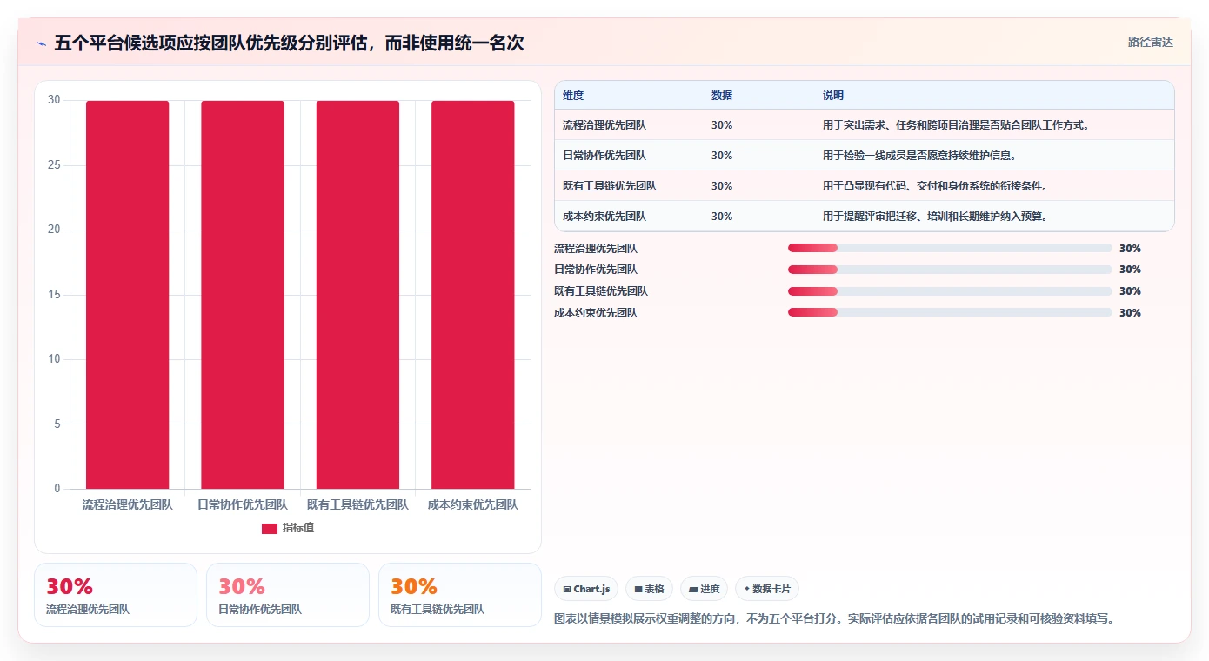Screen dimensions: 1209x661
Task: Click description 用于突出需求、任务和跨项目治理
Action: (x=957, y=125)
